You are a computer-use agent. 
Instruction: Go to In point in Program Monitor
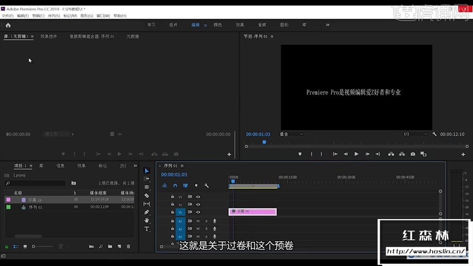tap(335, 154)
